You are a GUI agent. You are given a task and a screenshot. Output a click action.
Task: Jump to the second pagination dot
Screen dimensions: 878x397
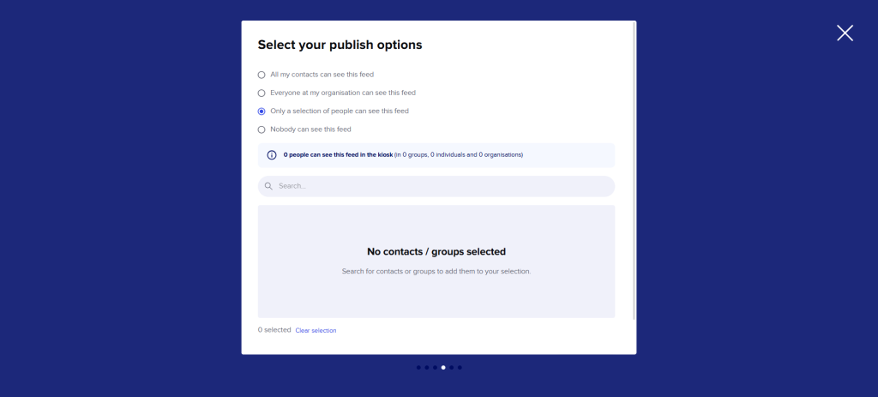(x=427, y=368)
